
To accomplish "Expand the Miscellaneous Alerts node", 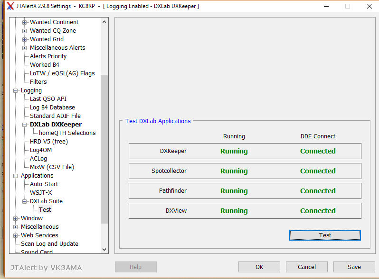I will pos(25,48).
